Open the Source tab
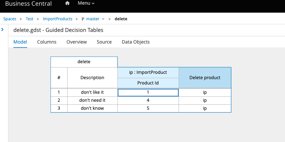 (x=104, y=42)
